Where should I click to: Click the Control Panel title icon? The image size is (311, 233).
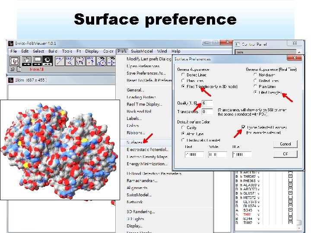click(x=237, y=44)
